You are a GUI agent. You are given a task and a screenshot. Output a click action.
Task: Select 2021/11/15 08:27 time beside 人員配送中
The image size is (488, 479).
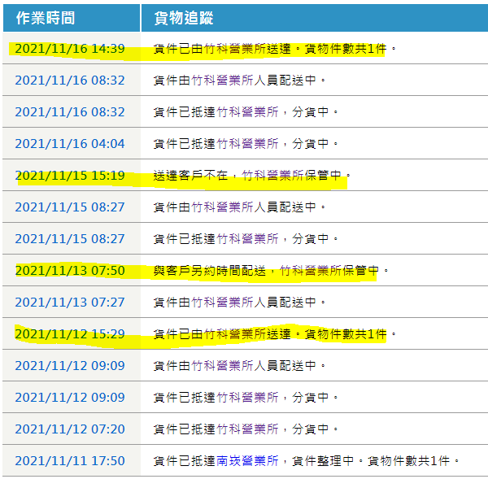(x=70, y=207)
